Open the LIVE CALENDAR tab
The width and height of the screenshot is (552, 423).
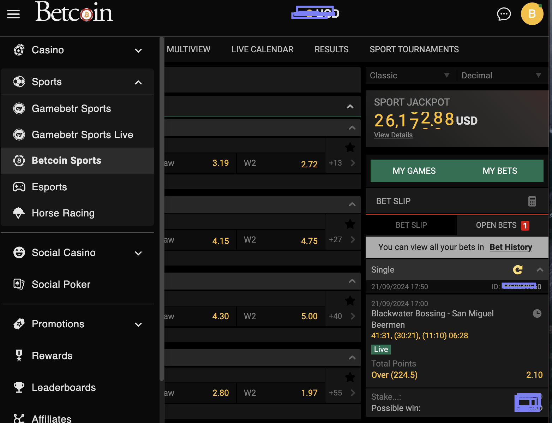[x=262, y=49]
